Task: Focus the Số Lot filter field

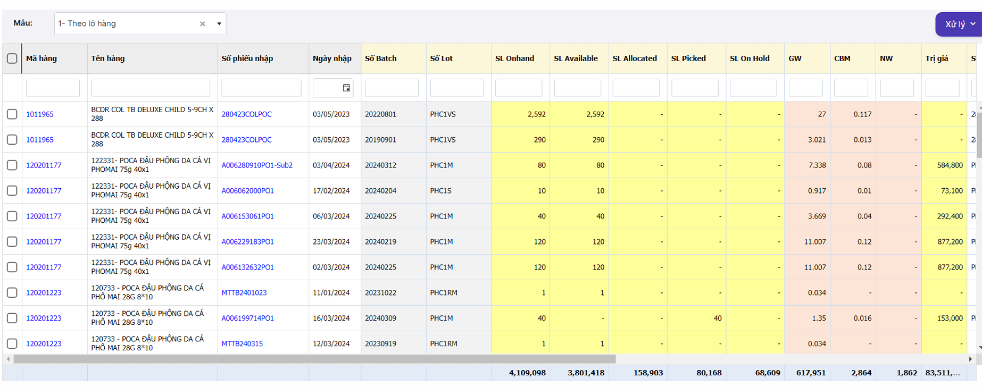Action: click(456, 88)
